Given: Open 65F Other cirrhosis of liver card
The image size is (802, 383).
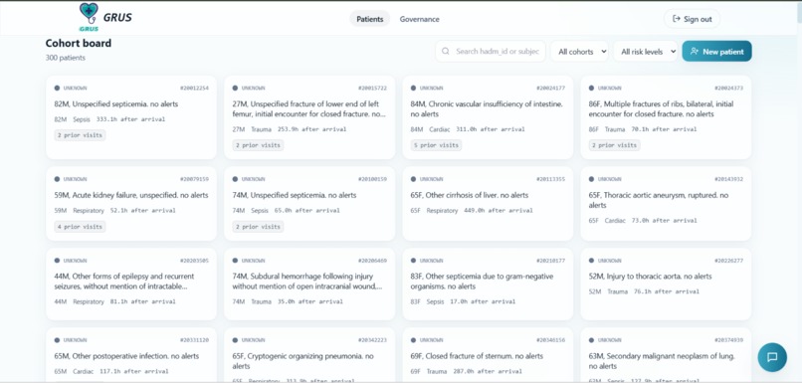Looking at the screenshot, I should (x=488, y=204).
